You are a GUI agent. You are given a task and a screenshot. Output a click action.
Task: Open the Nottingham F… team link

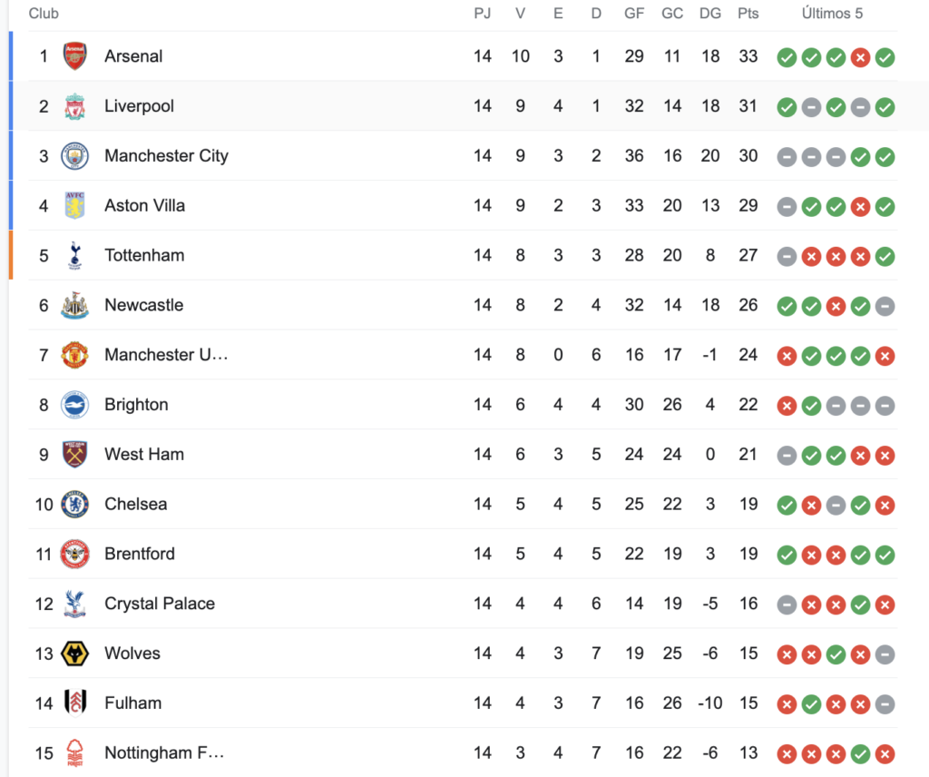[x=164, y=752]
